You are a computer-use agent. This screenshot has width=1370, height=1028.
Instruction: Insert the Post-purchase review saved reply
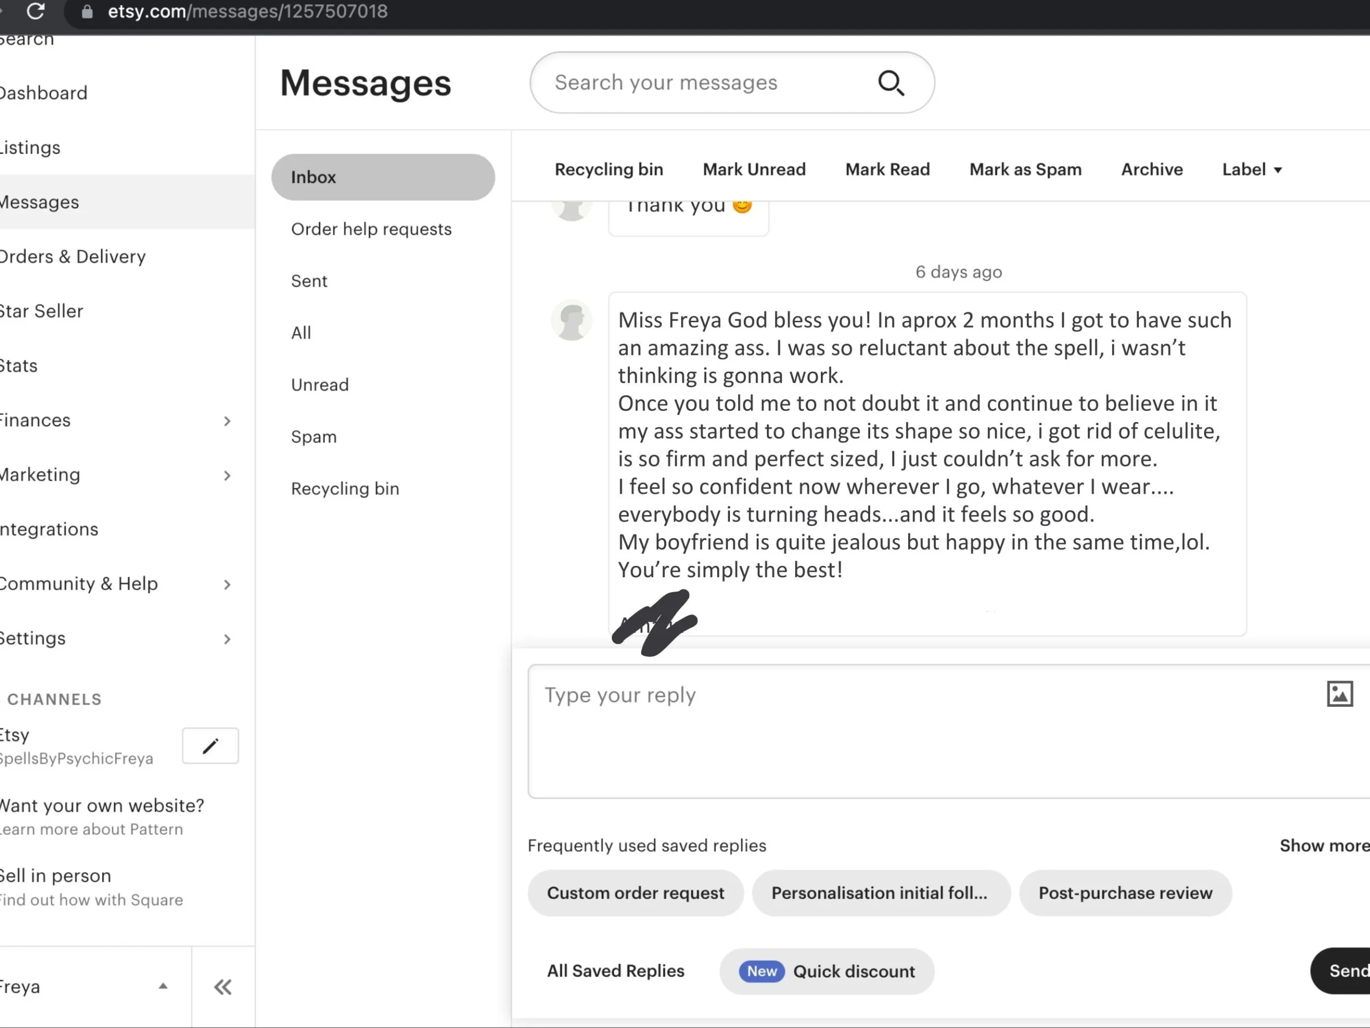[x=1125, y=893]
